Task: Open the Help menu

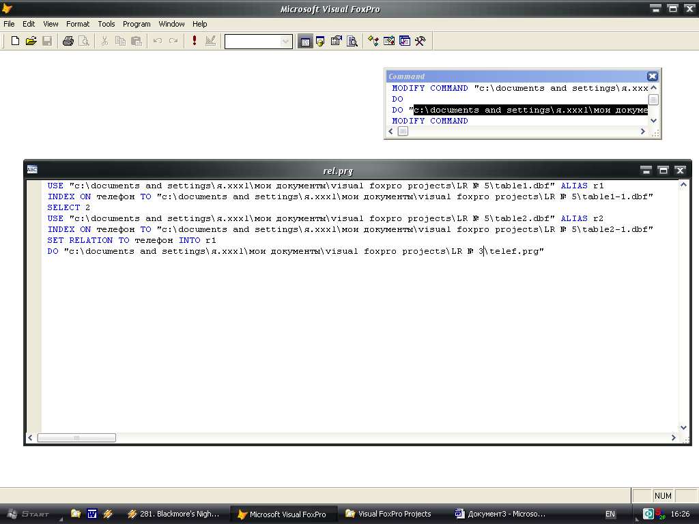Action: pos(200,24)
